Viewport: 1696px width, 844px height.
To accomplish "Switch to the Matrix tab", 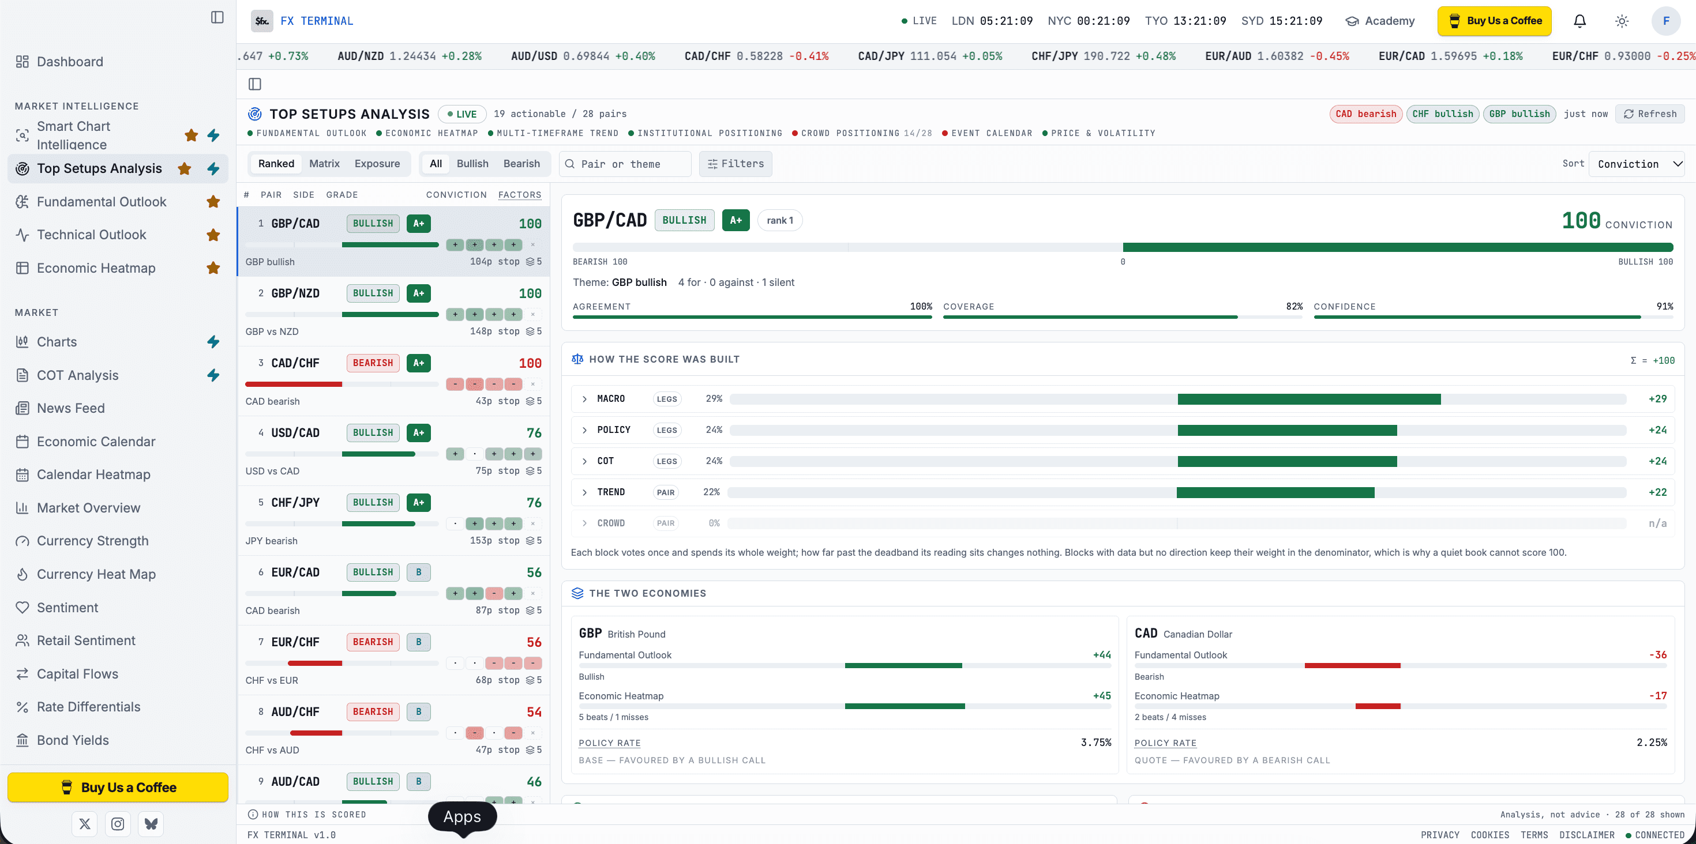I will click(x=325, y=164).
